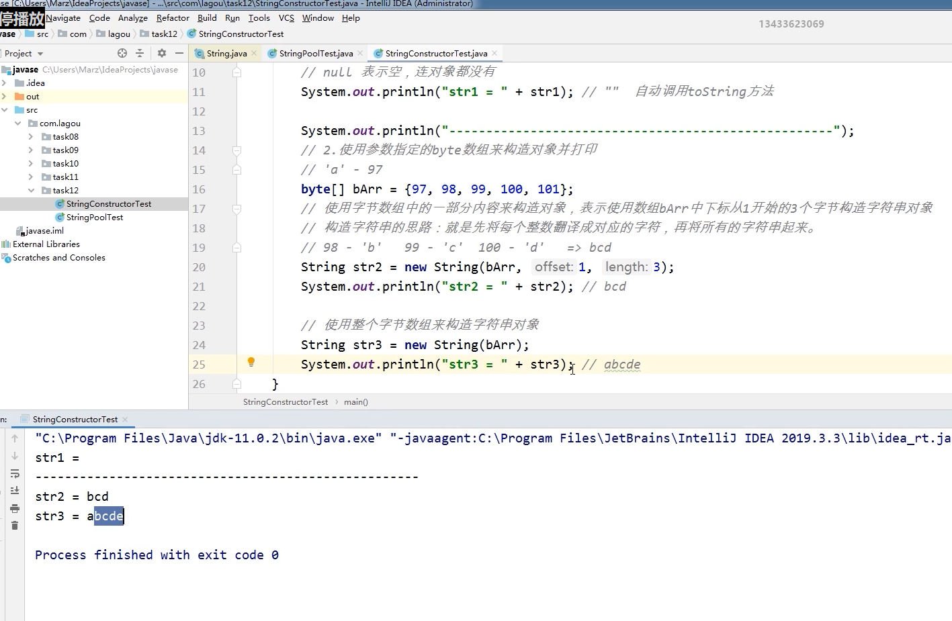
Task: Open the Code menu
Action: (99, 18)
